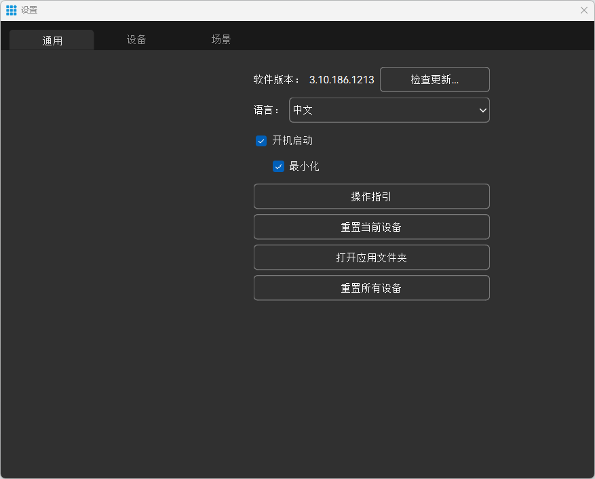
Task: Open the 设备 tab
Action: 136,39
